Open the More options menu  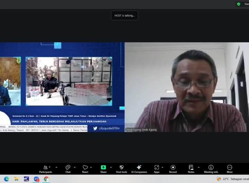(x=230, y=167)
